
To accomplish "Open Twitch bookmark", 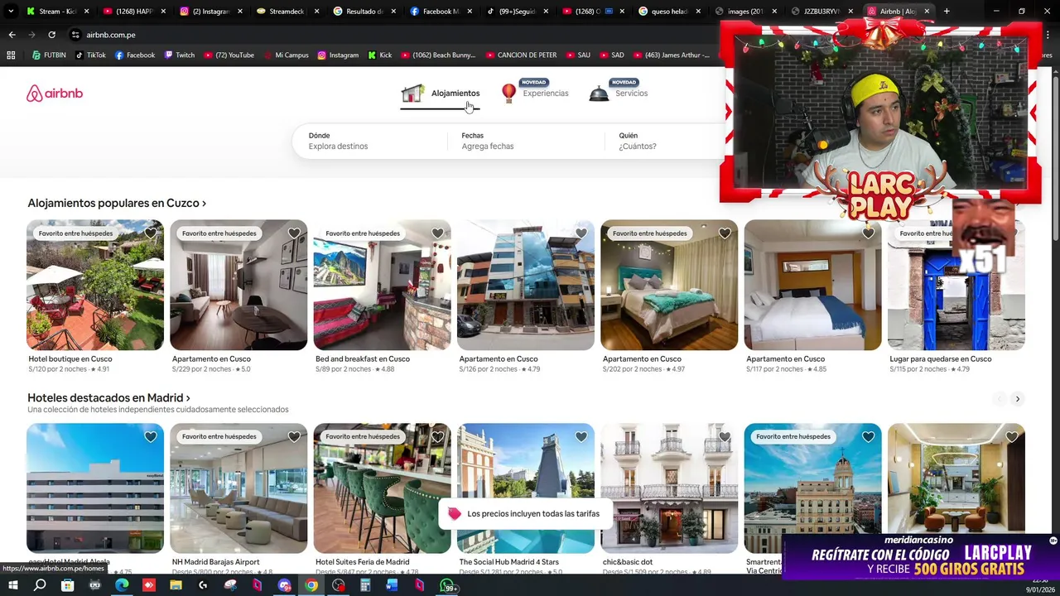I will [180, 55].
